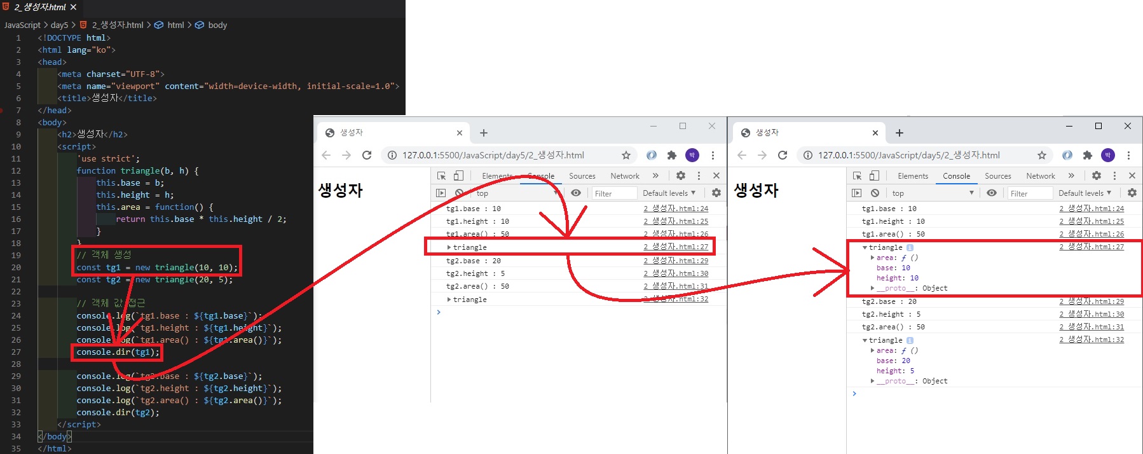The width and height of the screenshot is (1143, 454).
Task: Switch to Network tab in right DevTools
Action: click(x=1040, y=176)
